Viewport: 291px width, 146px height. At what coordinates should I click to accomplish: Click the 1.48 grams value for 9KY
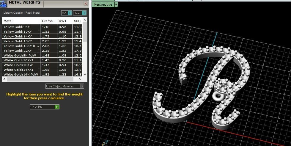pos(46,27)
